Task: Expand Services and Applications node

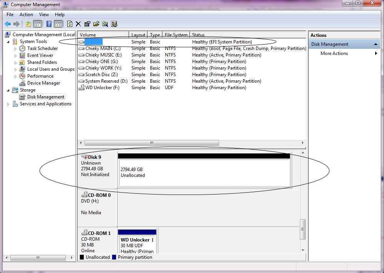Action: 8,104
